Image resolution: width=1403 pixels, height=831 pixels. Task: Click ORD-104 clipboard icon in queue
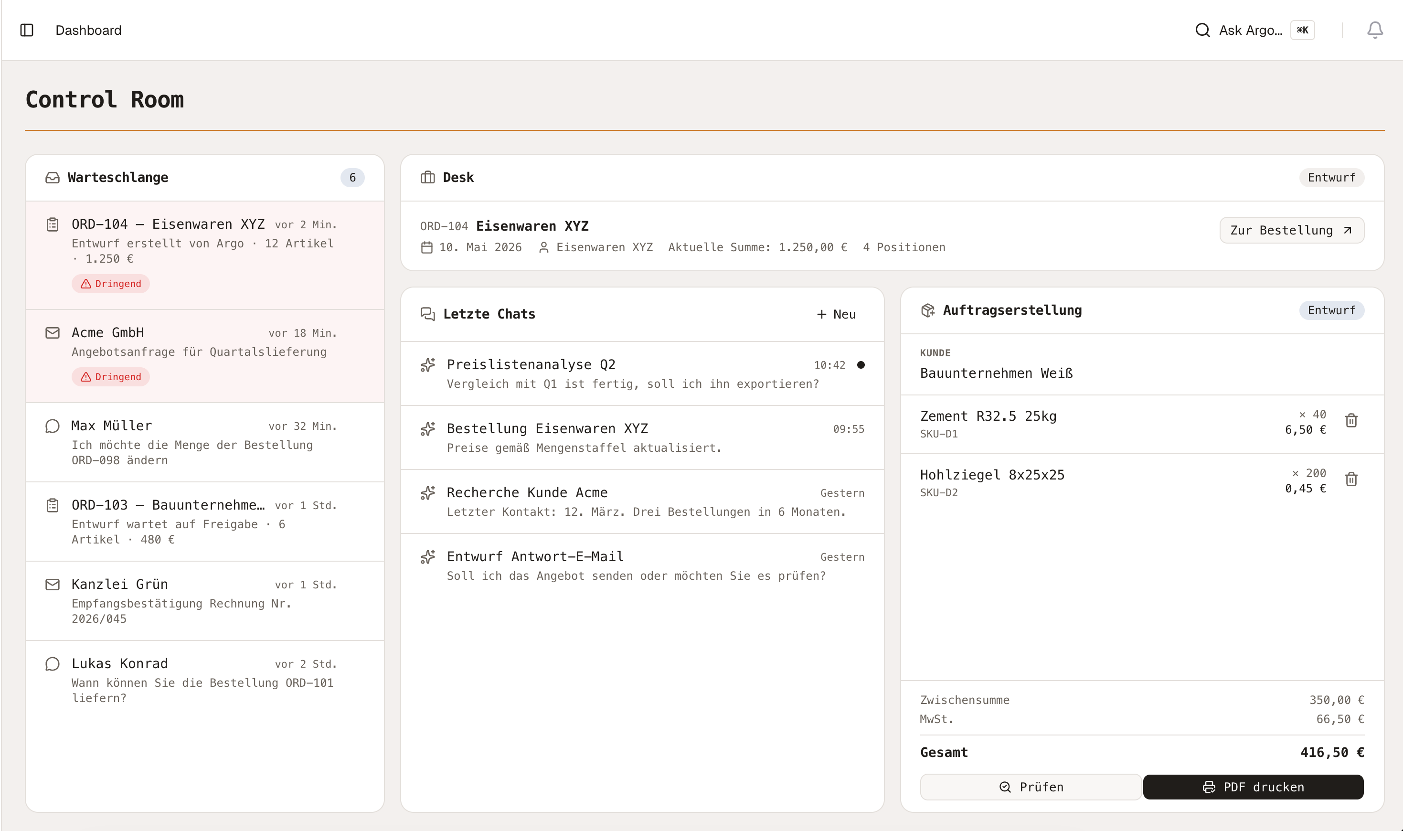point(53,224)
